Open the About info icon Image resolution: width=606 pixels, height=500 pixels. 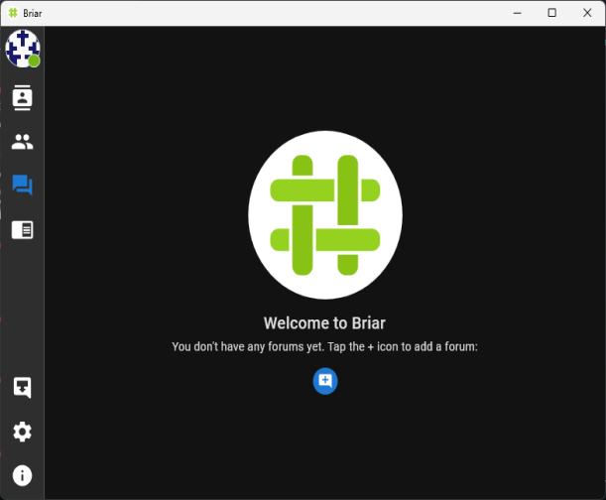[23, 475]
